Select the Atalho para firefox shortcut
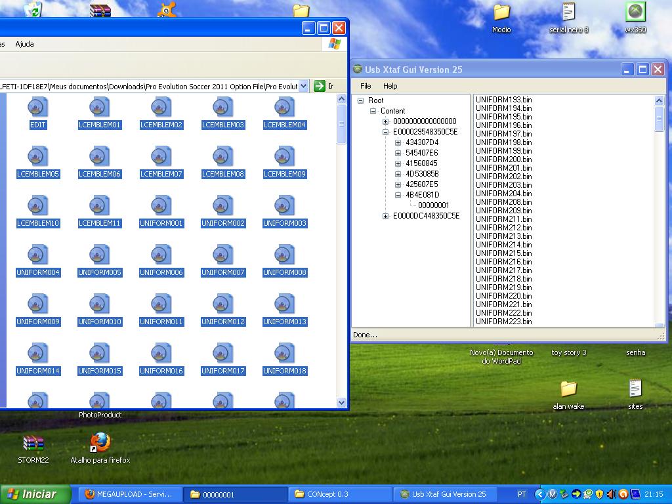This screenshot has height=504, width=672. pyautogui.click(x=100, y=448)
